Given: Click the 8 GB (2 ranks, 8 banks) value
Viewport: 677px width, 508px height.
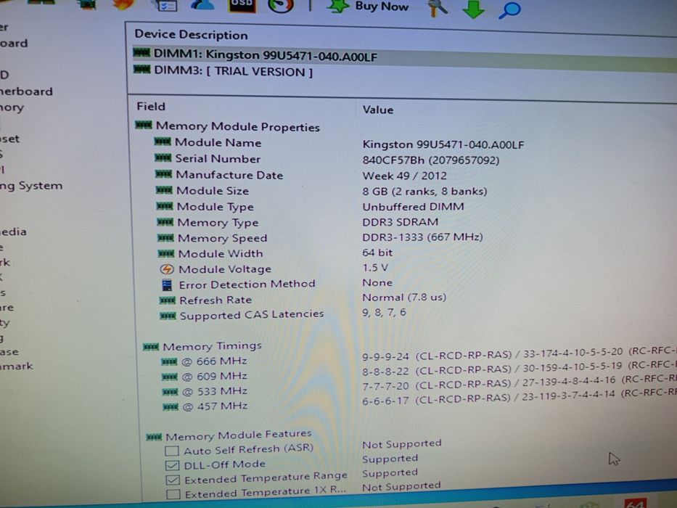Looking at the screenshot, I should 424,191.
